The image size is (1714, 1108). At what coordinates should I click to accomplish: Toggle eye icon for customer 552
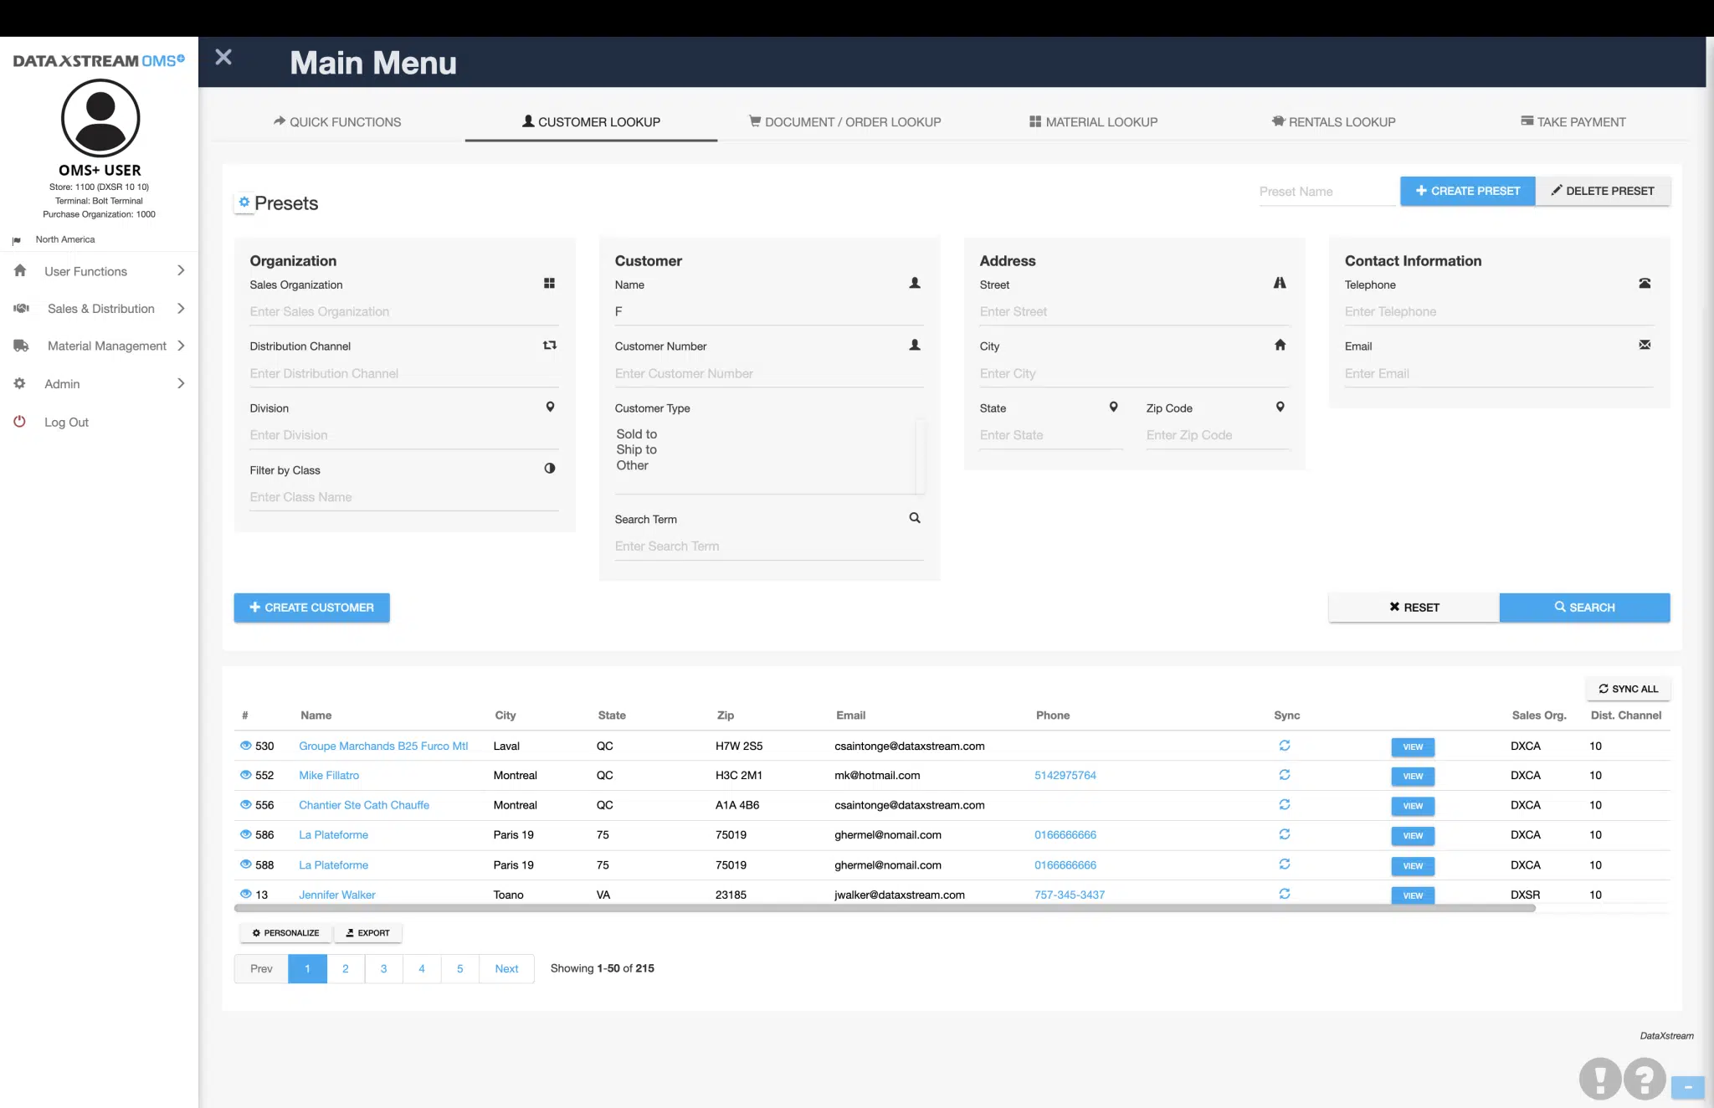(245, 775)
